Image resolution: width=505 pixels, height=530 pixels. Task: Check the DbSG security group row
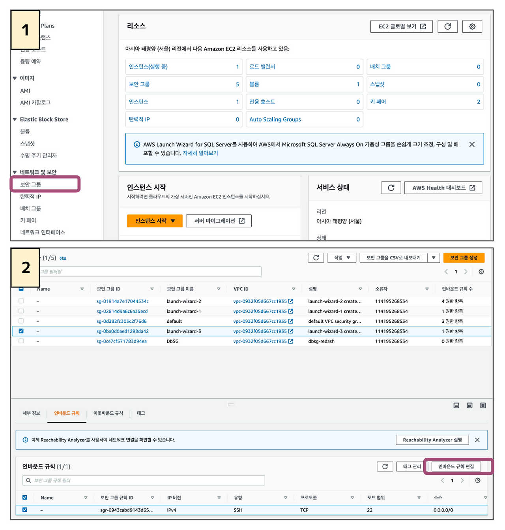21,341
